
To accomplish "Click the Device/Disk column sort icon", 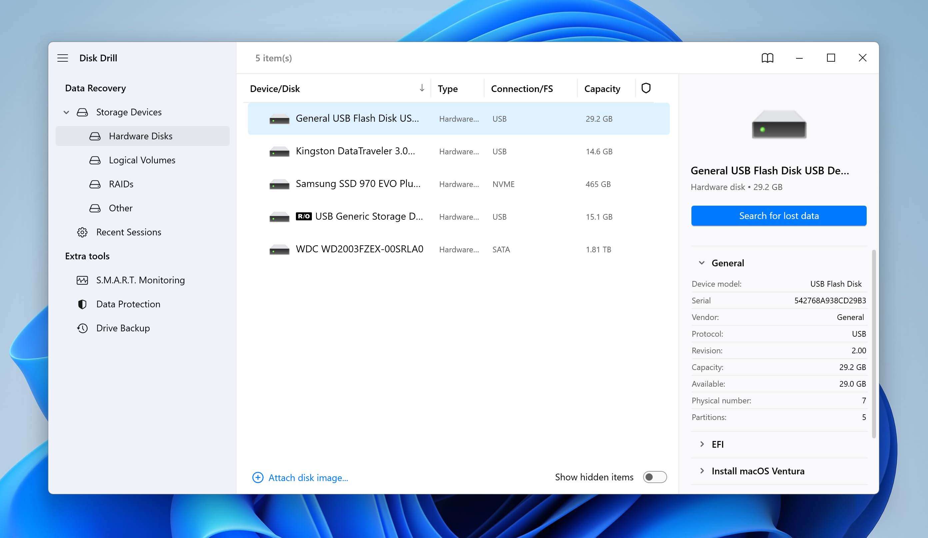I will click(x=421, y=88).
